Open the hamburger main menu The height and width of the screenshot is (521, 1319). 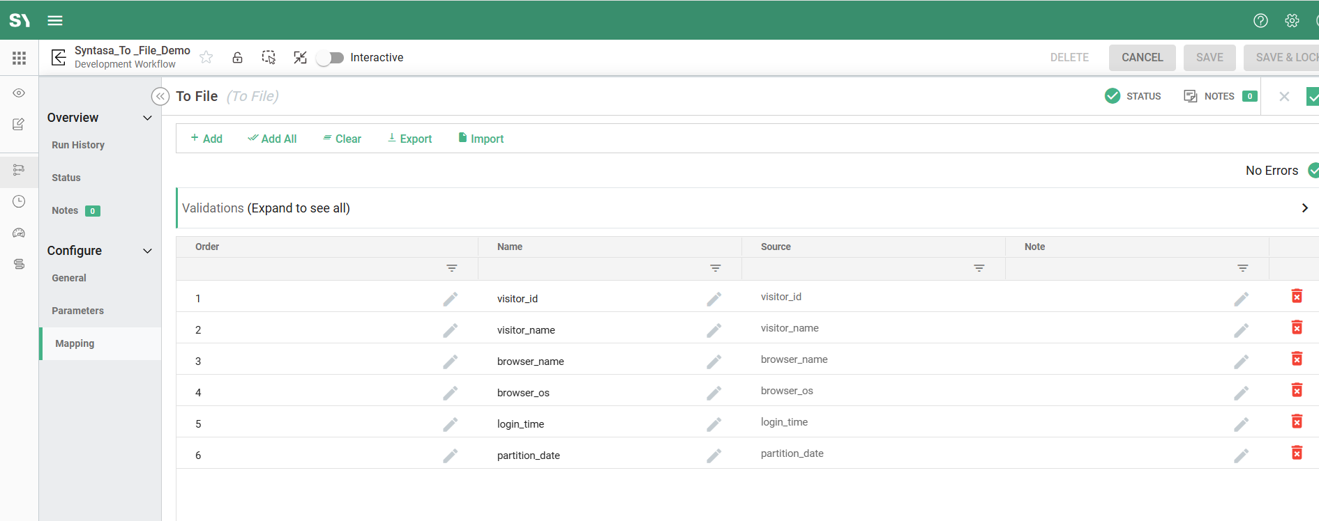coord(55,20)
